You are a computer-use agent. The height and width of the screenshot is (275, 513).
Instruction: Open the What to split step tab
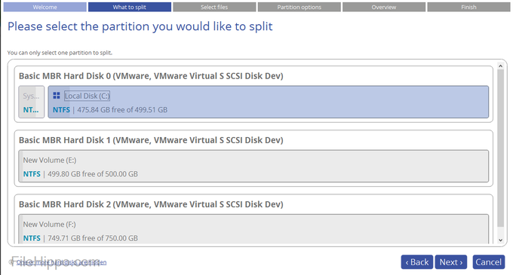[x=130, y=7]
